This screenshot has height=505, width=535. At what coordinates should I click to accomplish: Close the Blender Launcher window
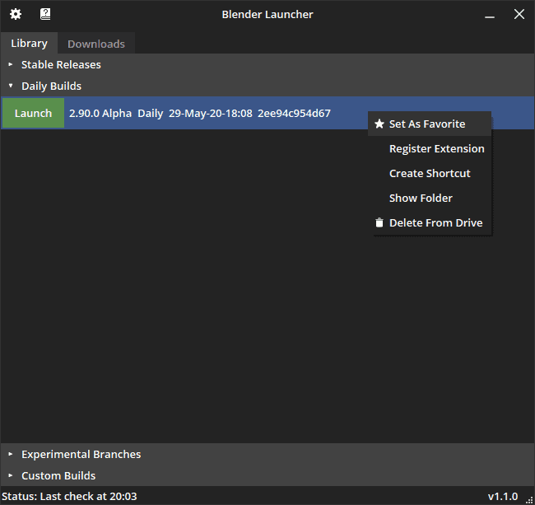tap(519, 14)
